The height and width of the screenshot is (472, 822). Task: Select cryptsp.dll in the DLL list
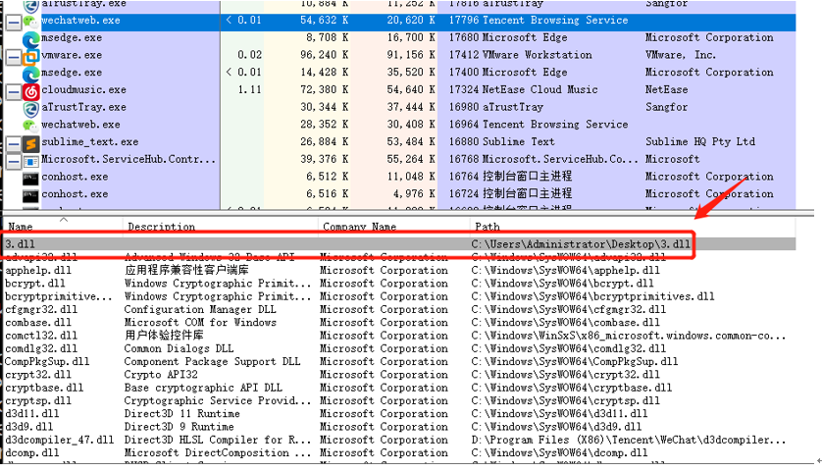[x=37, y=400]
